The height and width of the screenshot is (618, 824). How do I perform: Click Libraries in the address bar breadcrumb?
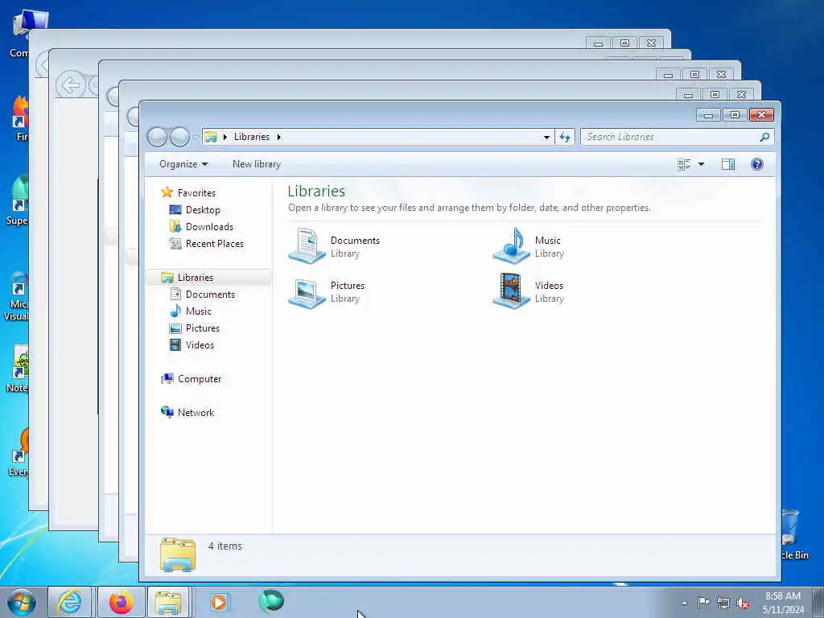pos(252,137)
